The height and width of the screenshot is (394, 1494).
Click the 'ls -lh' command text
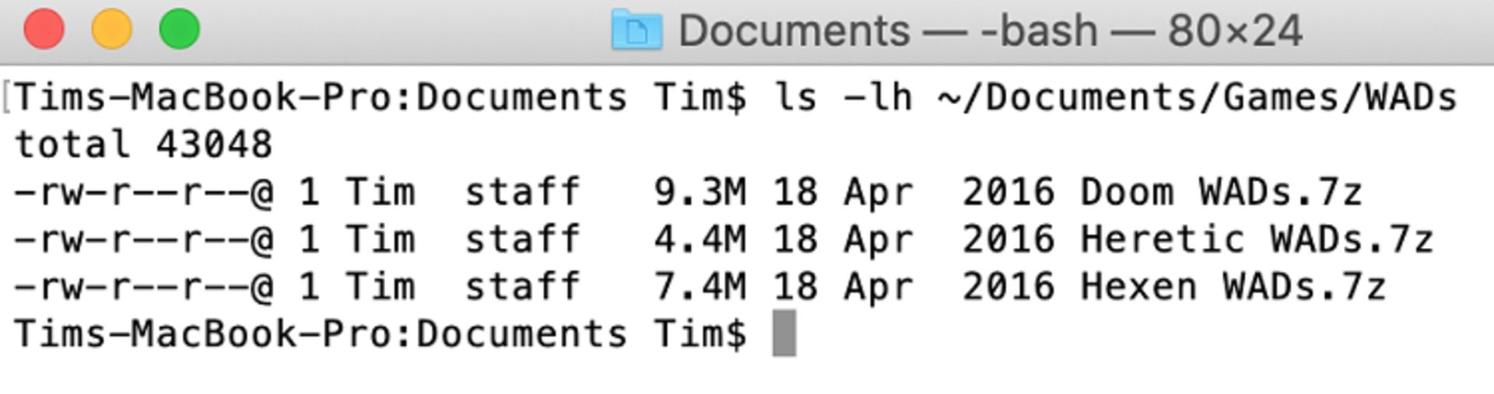(843, 97)
